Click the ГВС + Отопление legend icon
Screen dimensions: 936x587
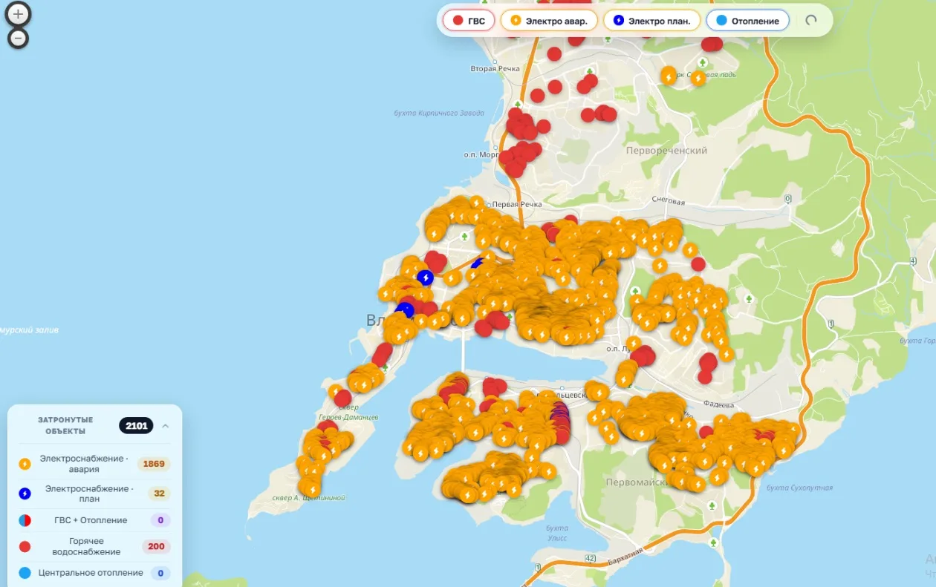[x=25, y=520]
